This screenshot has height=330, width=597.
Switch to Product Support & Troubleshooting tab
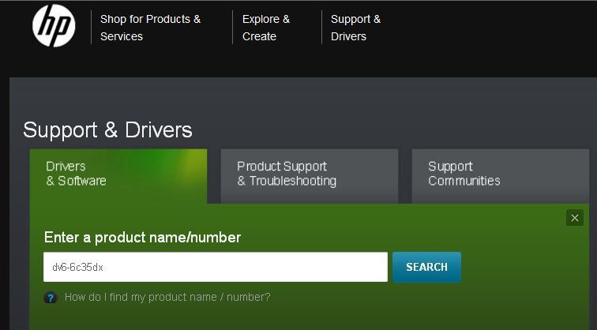pos(310,176)
